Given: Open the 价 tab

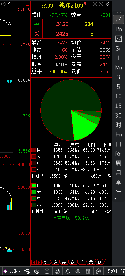Looking at the screenshot, I should click(82, 262).
